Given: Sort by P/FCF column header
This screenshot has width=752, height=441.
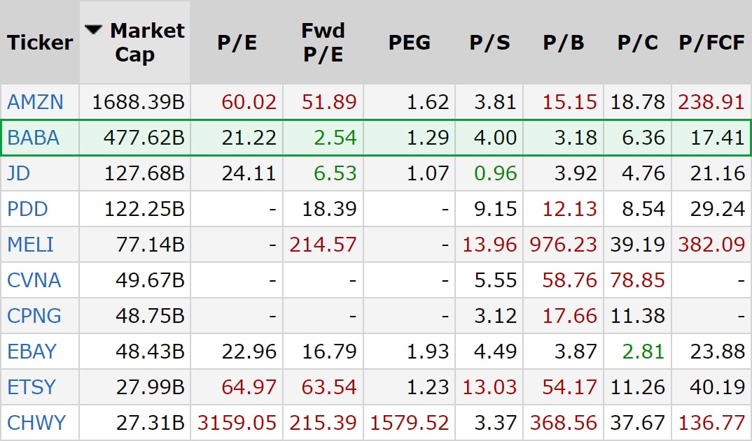Looking at the screenshot, I should (x=711, y=42).
